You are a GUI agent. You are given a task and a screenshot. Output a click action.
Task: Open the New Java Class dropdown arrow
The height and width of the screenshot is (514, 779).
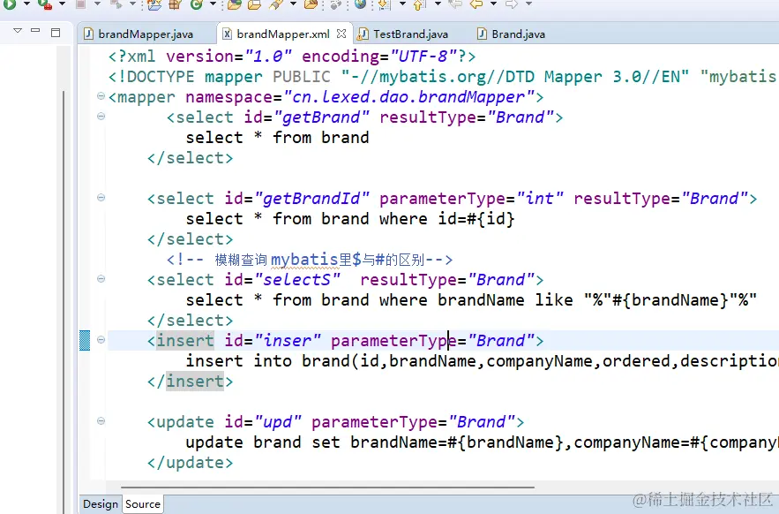click(x=213, y=4)
